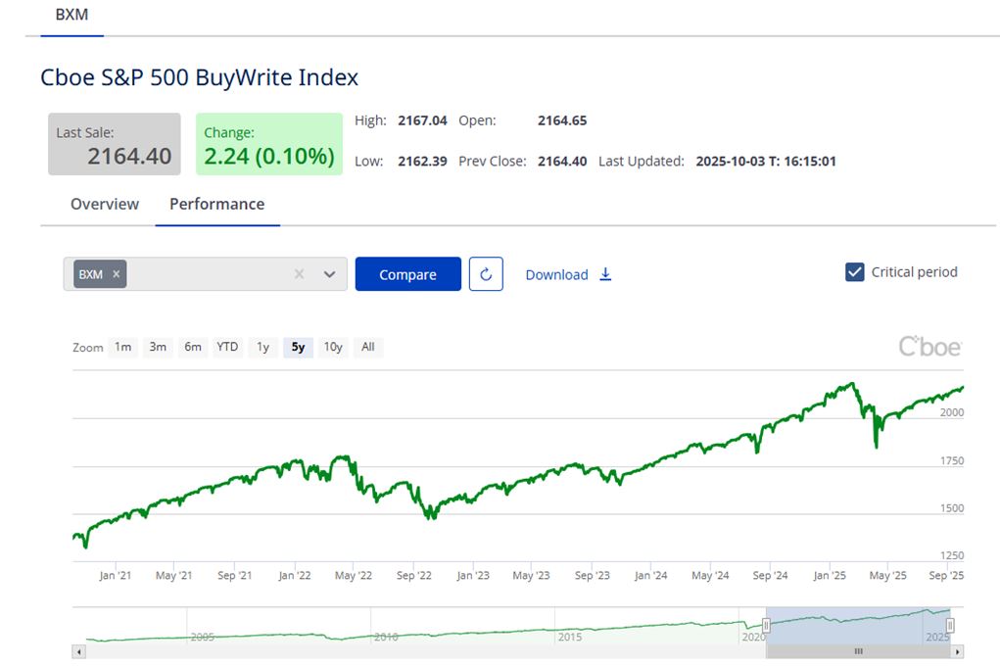This screenshot has height=667, width=1000.
Task: Expand the index selector dropdown chevron
Action: click(x=330, y=274)
